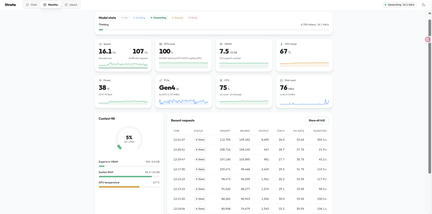
Task: Click the Experts in VRAM bar
Action: click(x=129, y=166)
